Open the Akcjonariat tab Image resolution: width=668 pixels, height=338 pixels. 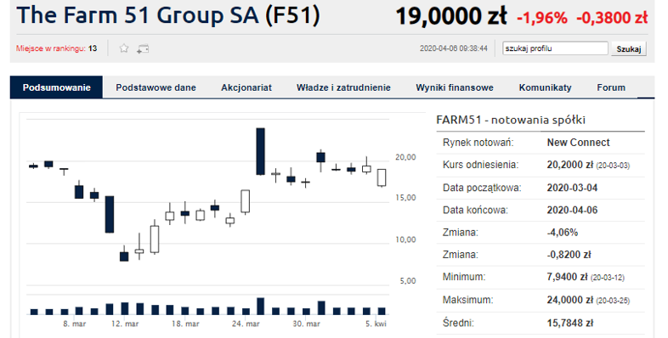coord(246,87)
